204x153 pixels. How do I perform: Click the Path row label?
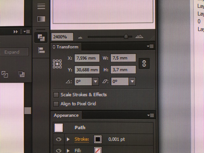(x=80, y=127)
